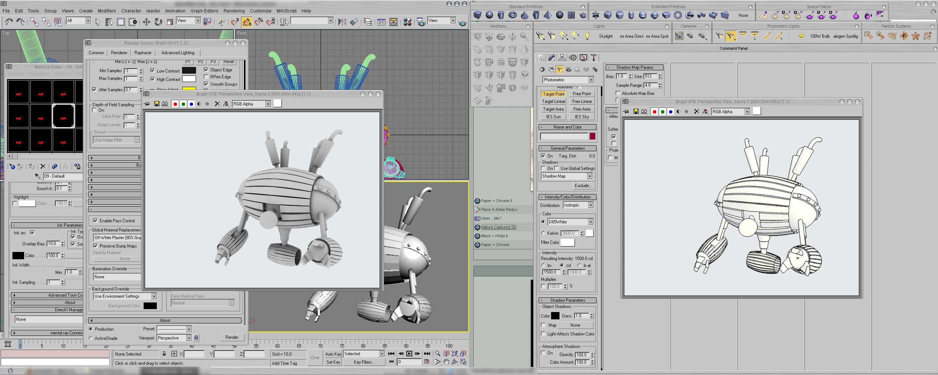Viewport: 938px width, 375px height.
Task: Open the Perspective viewport dropdown
Action: click(174, 338)
